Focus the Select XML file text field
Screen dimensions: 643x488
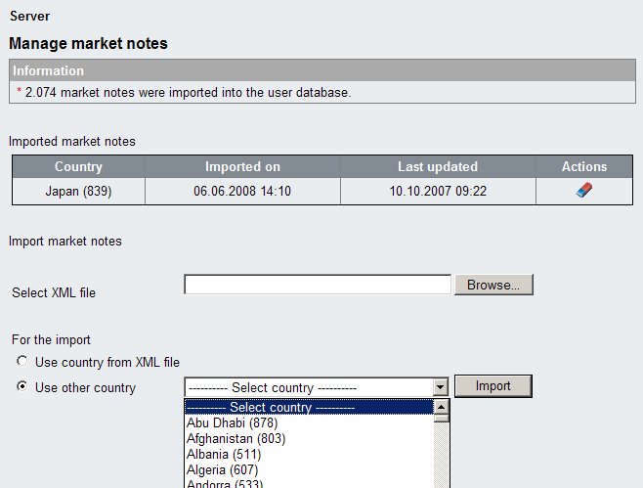click(318, 285)
